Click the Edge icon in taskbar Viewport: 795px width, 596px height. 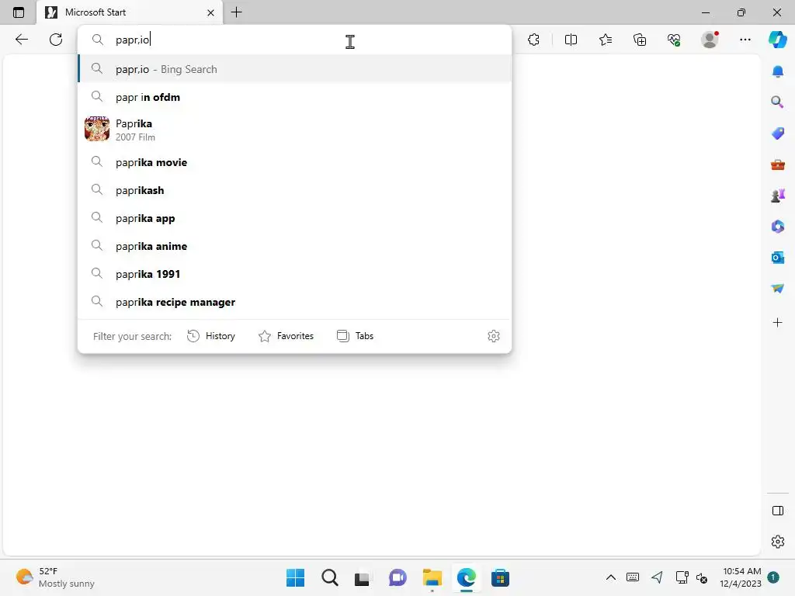[x=466, y=577]
